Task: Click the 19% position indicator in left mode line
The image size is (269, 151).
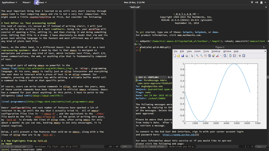Action: click(124, 147)
